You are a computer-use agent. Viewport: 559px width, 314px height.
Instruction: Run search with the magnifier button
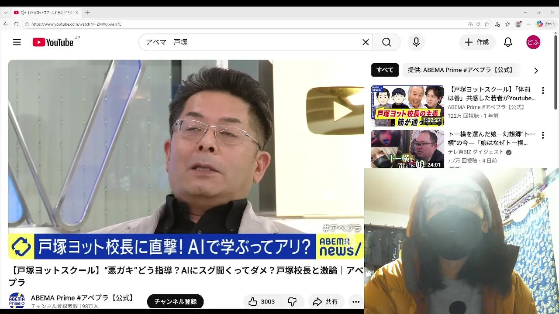coord(386,42)
